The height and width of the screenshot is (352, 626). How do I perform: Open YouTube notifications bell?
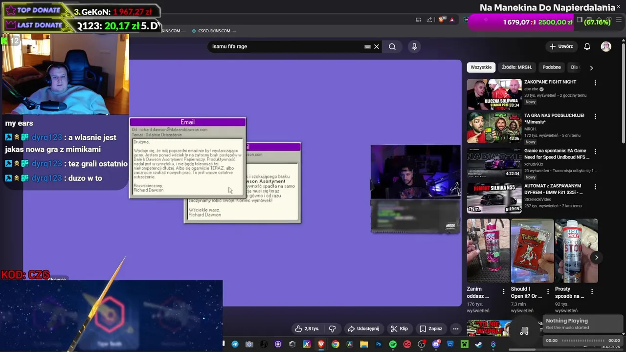click(587, 46)
